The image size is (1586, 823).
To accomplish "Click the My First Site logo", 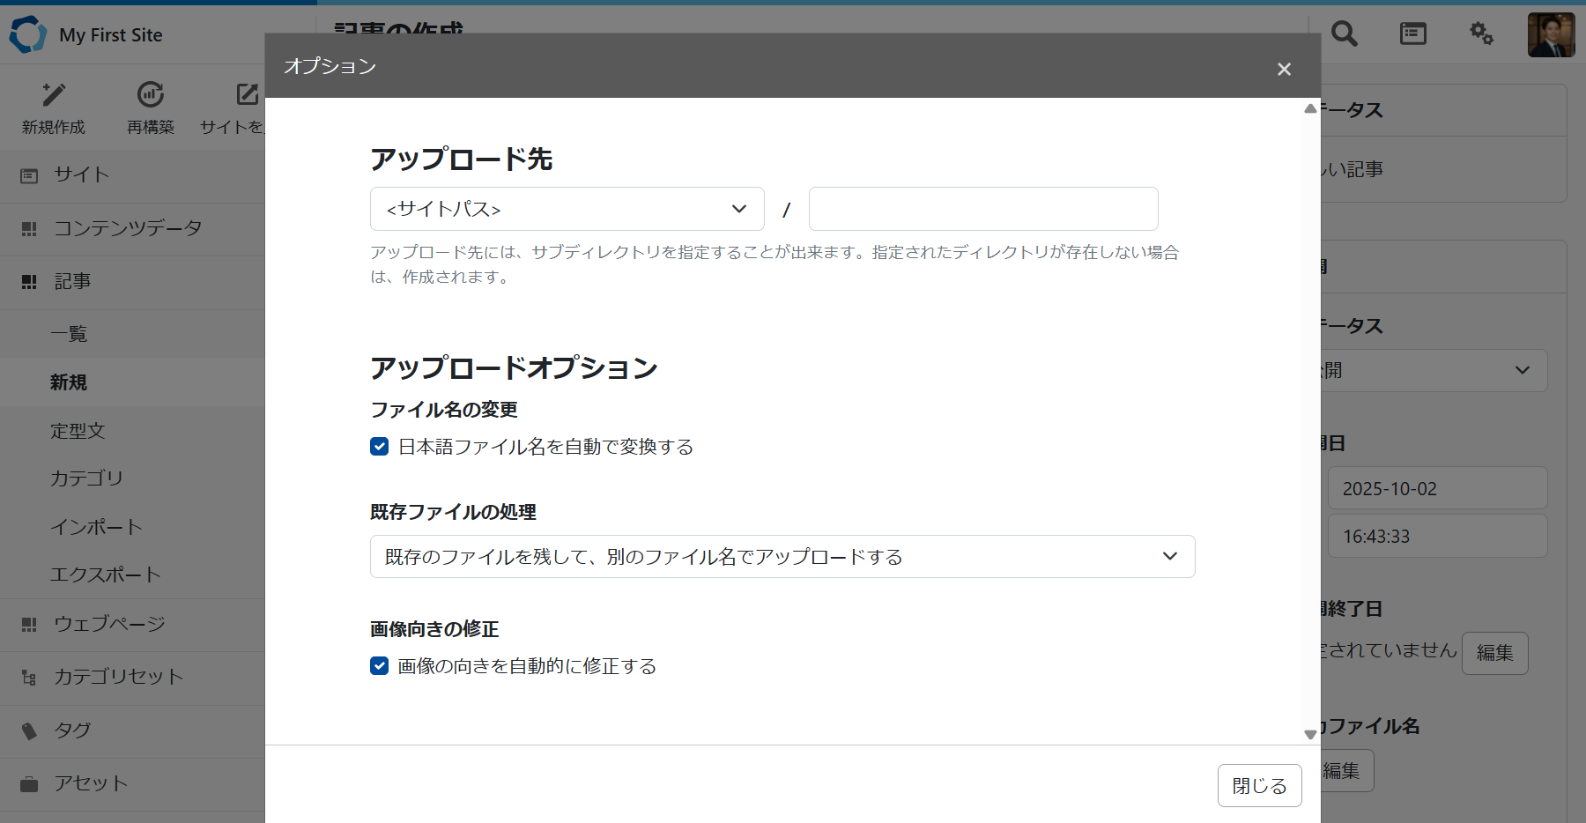I will tap(28, 35).
